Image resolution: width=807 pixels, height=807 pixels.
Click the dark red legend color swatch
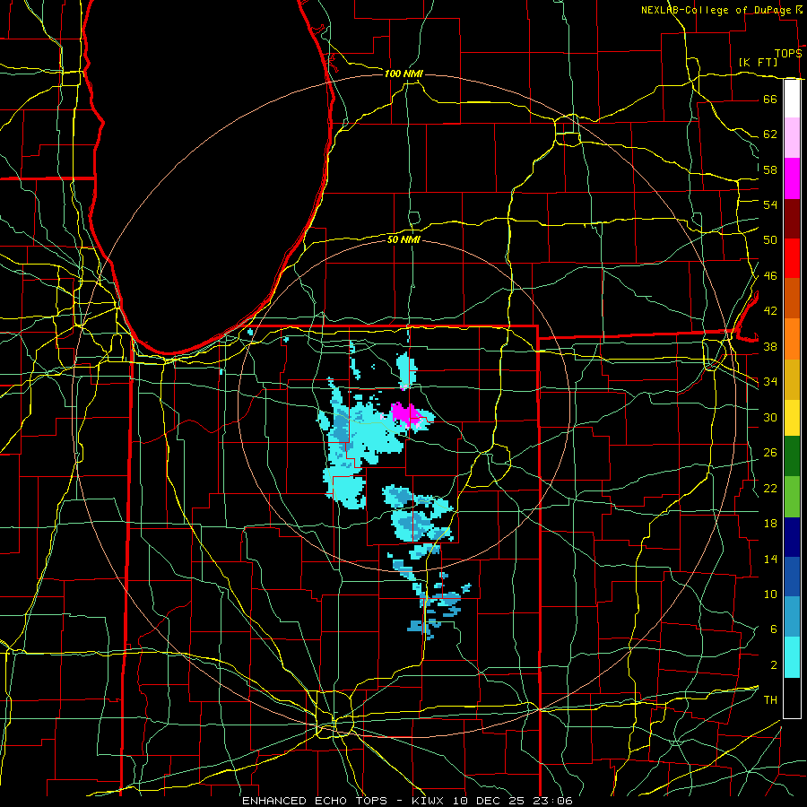tap(792, 219)
